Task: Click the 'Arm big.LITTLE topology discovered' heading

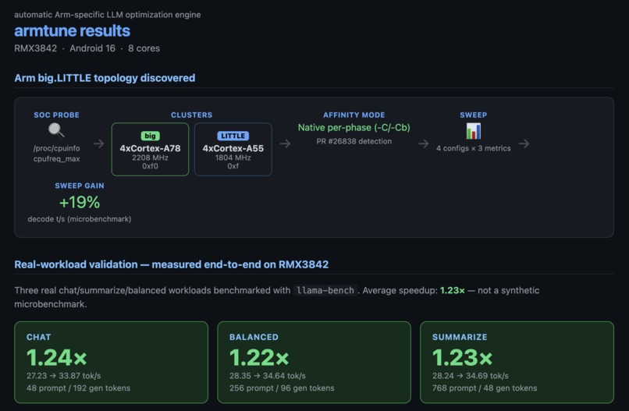Action: (x=105, y=78)
